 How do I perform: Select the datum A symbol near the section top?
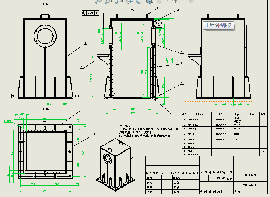click(159, 24)
